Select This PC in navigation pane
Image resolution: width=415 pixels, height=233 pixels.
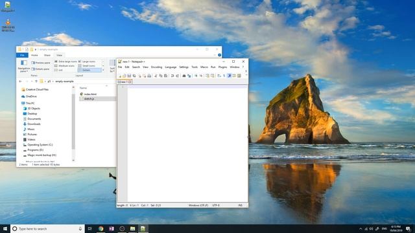click(28, 104)
